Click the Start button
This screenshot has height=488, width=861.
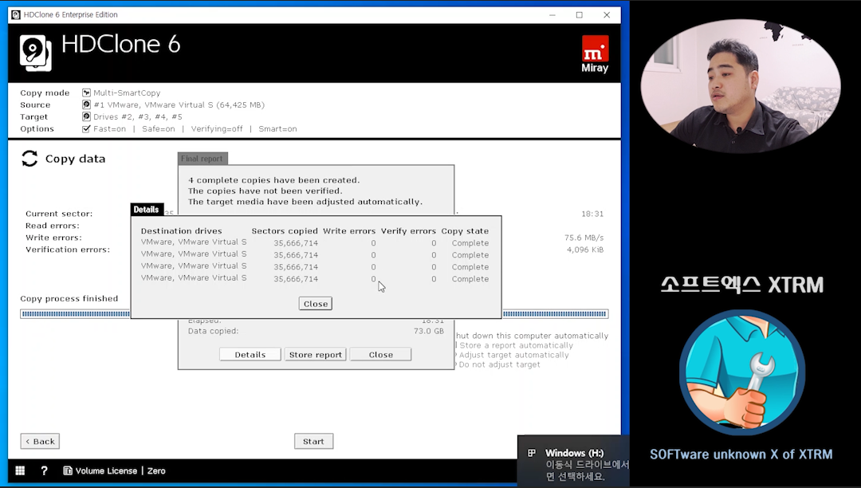[313, 441]
